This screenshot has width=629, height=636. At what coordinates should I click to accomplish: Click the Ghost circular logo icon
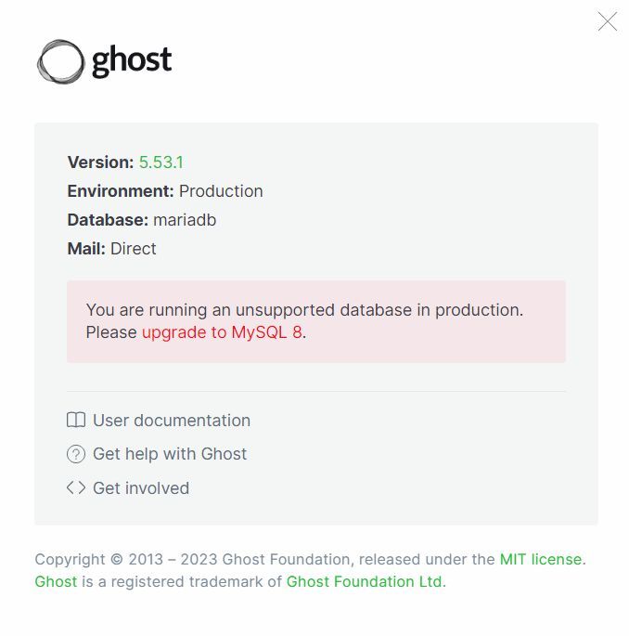coord(61,61)
